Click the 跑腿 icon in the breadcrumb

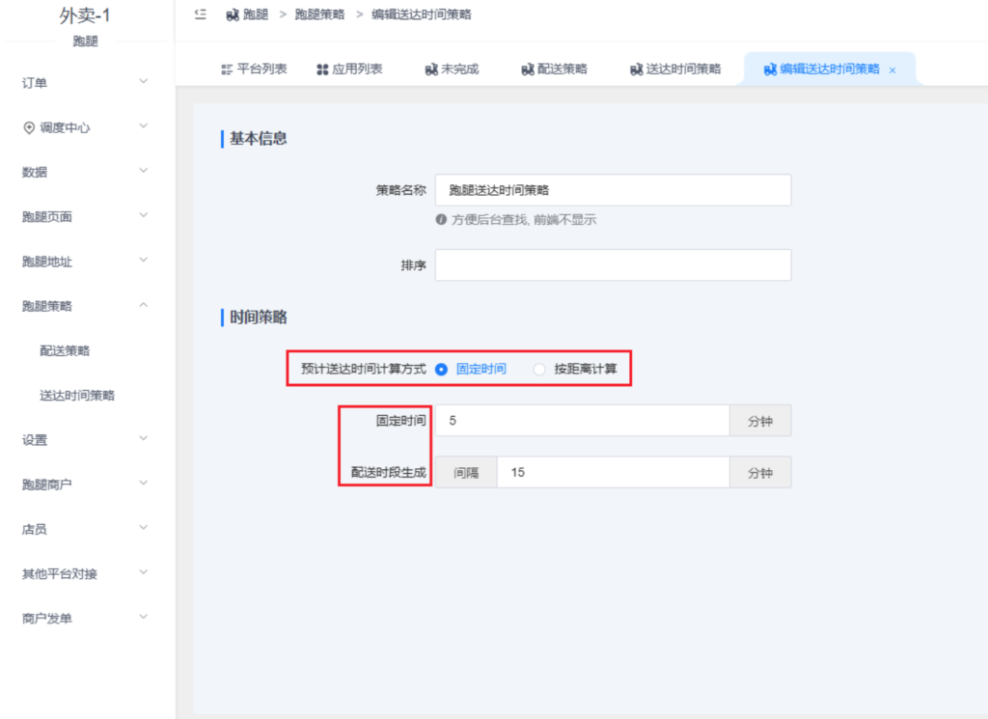pos(232,15)
